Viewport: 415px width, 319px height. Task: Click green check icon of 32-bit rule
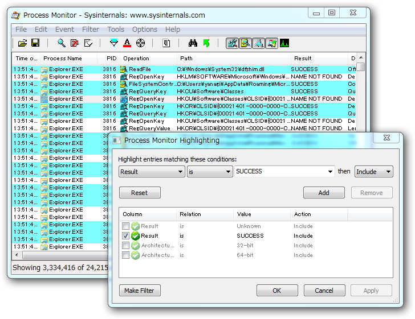pos(135,245)
